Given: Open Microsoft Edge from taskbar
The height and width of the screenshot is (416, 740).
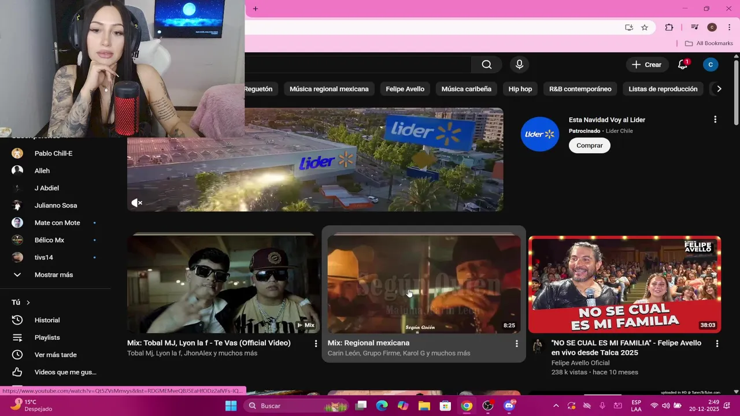Looking at the screenshot, I should (x=382, y=406).
